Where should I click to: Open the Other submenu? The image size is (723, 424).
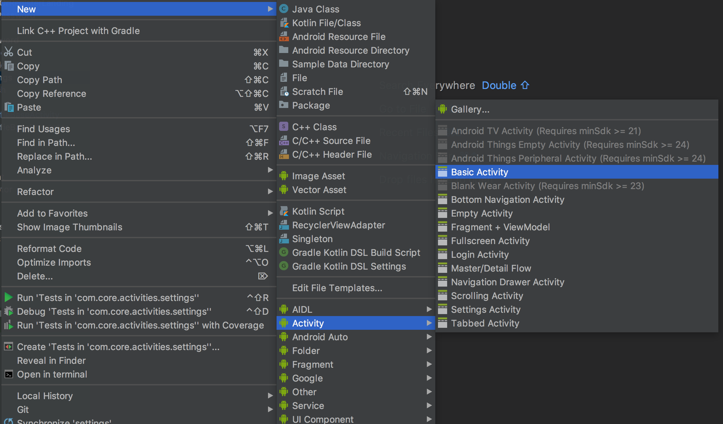tap(356, 392)
